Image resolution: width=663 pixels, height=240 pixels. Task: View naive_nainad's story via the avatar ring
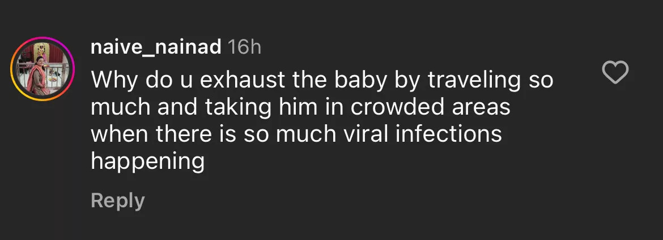[43, 69]
